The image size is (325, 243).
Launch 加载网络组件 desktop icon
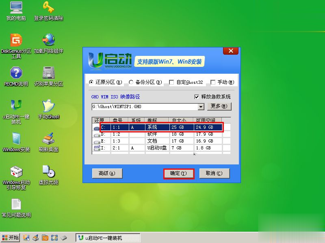[49, 40]
